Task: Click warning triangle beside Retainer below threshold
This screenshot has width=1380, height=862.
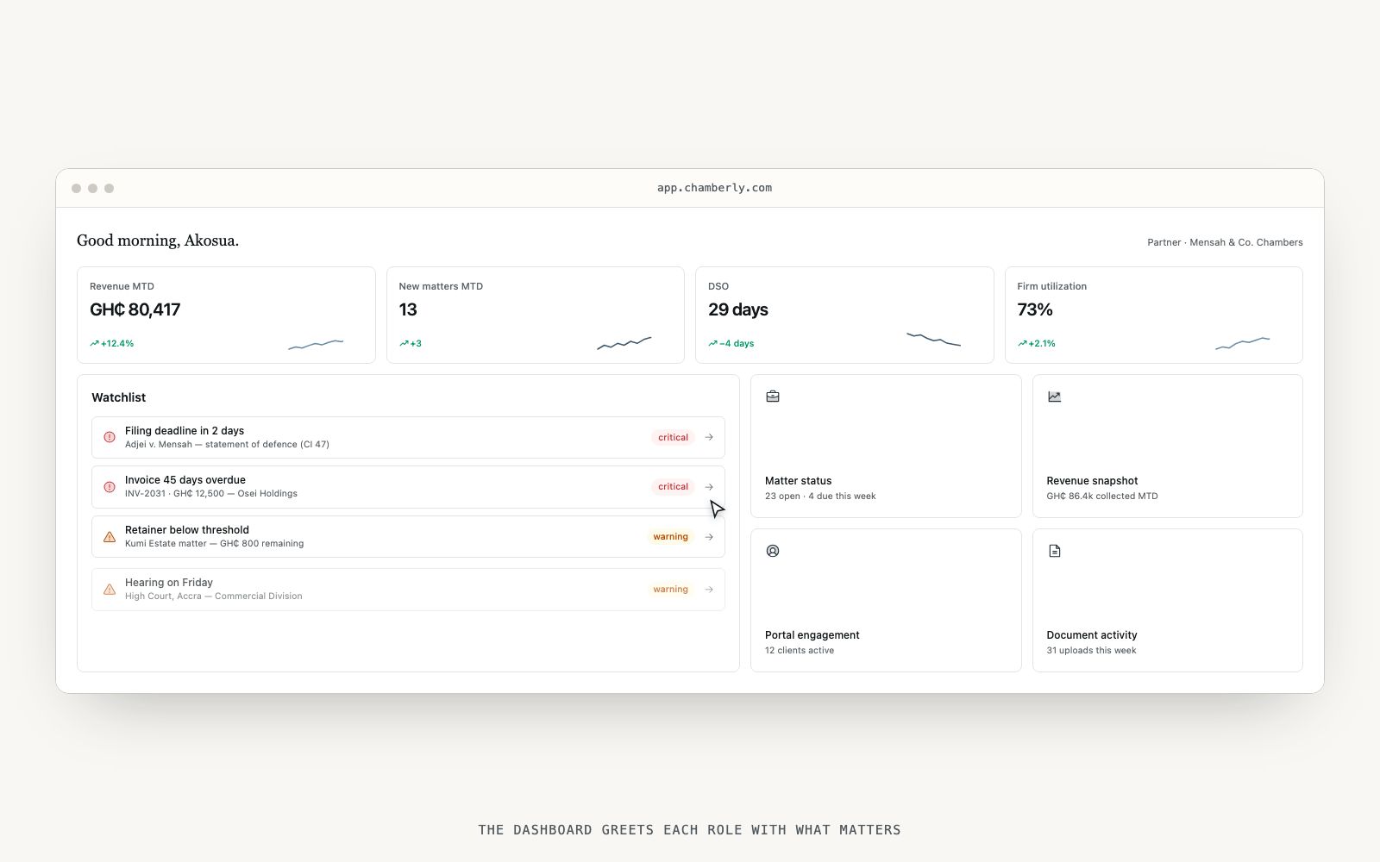Action: click(x=110, y=537)
